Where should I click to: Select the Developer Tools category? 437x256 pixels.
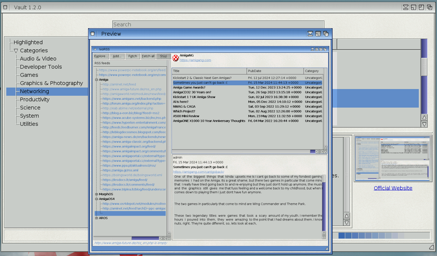click(41, 67)
